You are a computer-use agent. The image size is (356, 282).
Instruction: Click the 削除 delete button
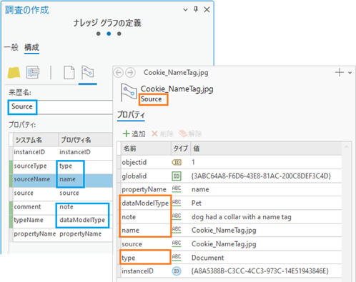point(162,134)
